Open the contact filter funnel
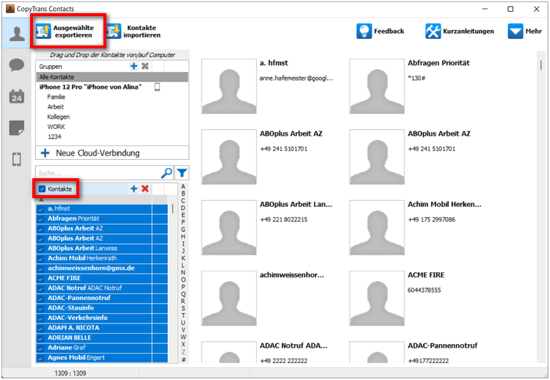This screenshot has width=550, height=380. [x=182, y=173]
